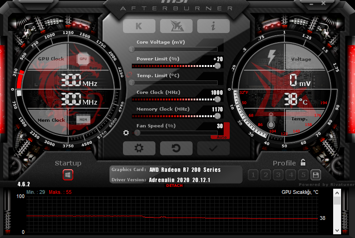Click the DETACH monitor link
The height and width of the screenshot is (238, 355).
pyautogui.click(x=174, y=185)
